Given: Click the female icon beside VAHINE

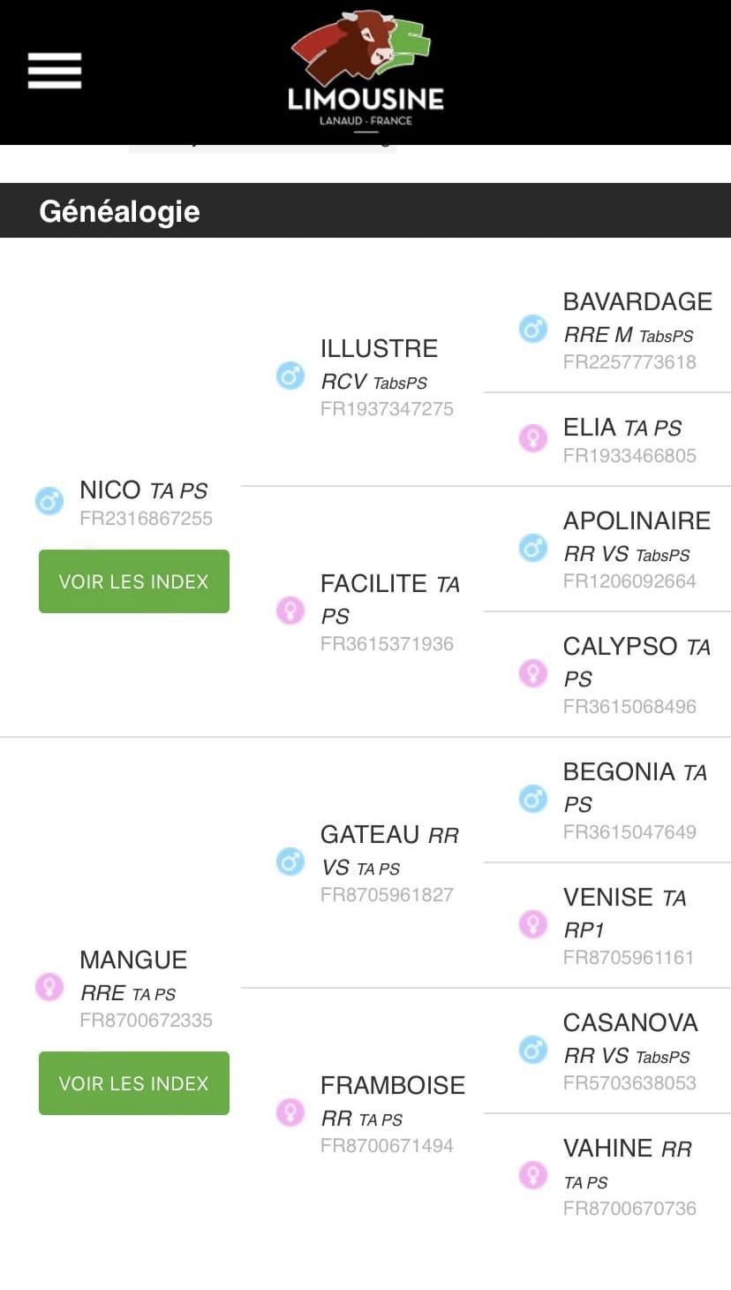Looking at the screenshot, I should [533, 1175].
